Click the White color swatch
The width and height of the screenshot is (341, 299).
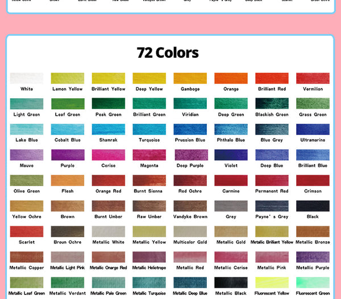pos(27,78)
